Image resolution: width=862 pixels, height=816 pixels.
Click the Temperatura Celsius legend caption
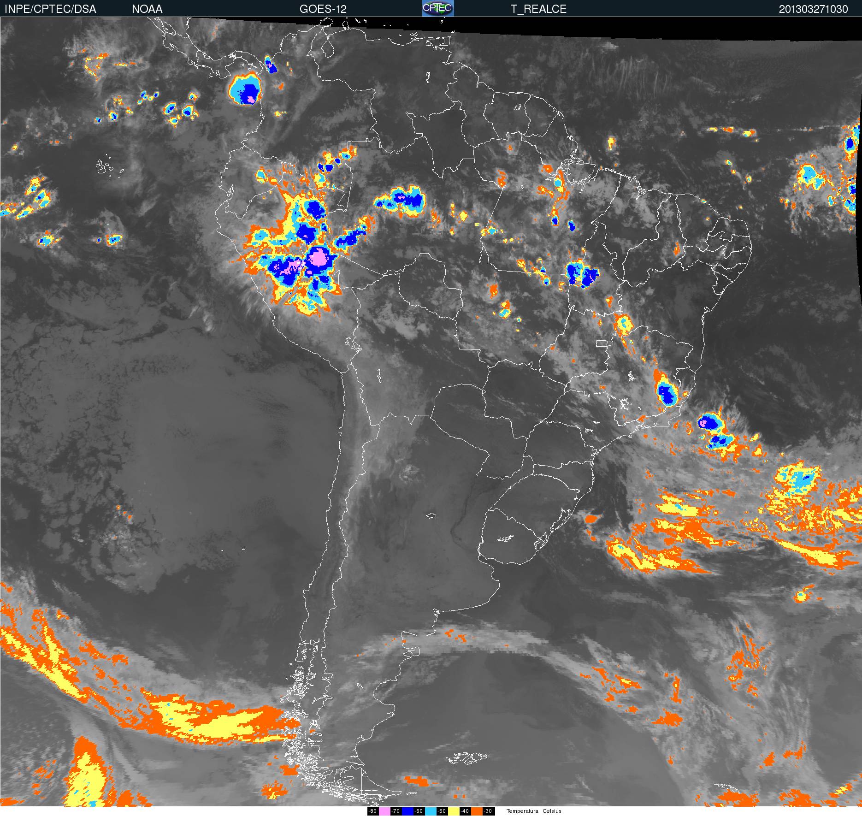(534, 811)
